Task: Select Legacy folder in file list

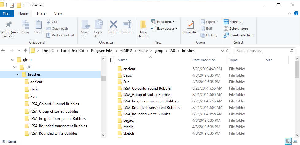Action: click(x=126, y=120)
